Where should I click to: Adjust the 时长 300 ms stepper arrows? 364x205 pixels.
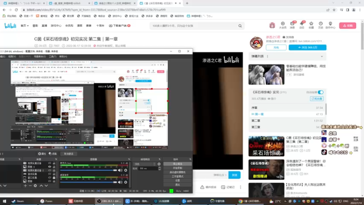point(160,168)
